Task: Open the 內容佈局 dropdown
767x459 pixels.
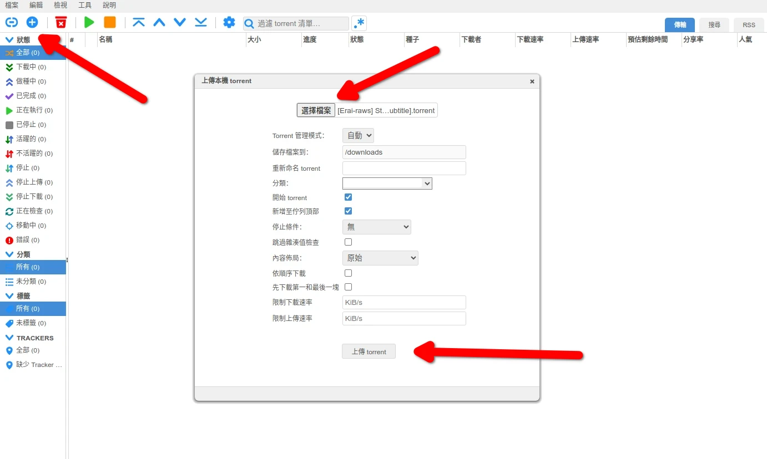Action: point(380,258)
